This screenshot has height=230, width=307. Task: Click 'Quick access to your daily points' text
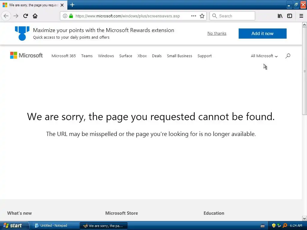click(71, 37)
